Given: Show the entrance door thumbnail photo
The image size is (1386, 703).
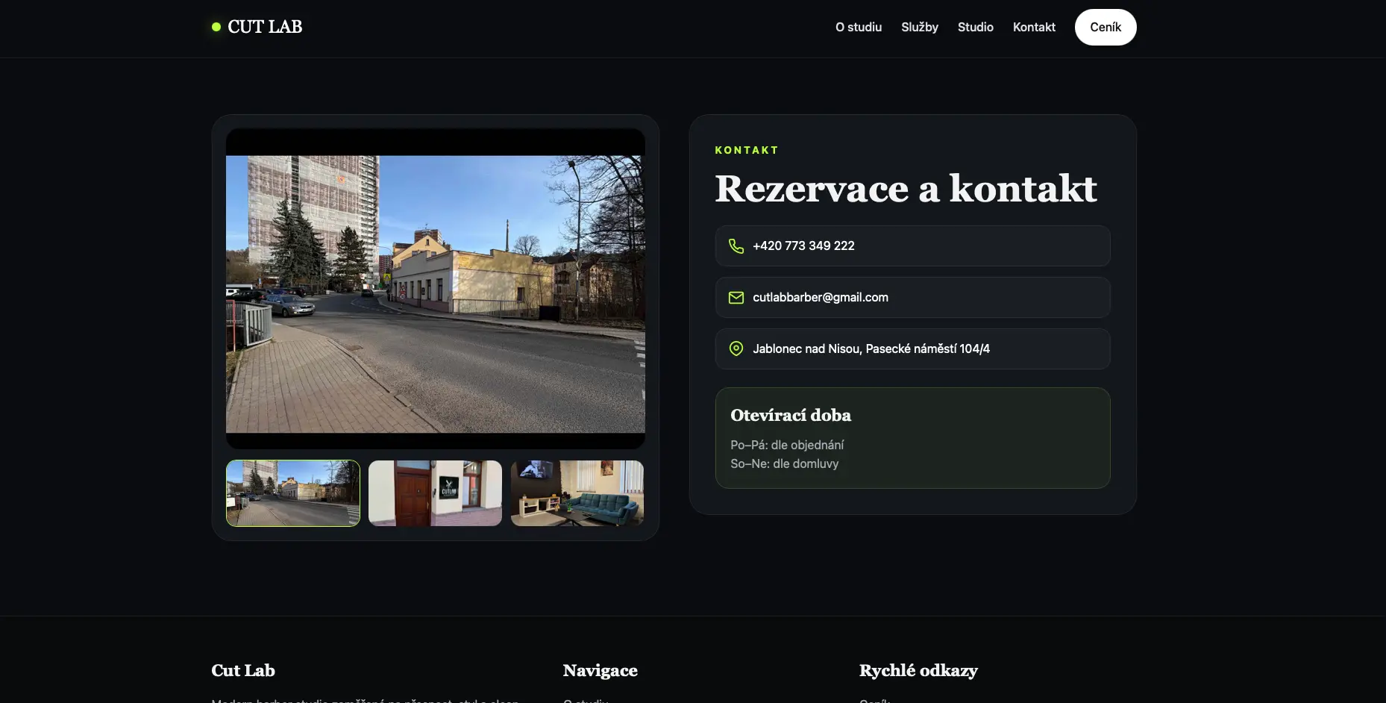Looking at the screenshot, I should (435, 493).
